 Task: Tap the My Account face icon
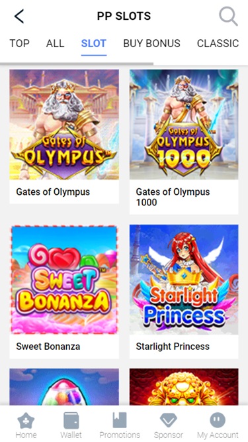(x=218, y=420)
